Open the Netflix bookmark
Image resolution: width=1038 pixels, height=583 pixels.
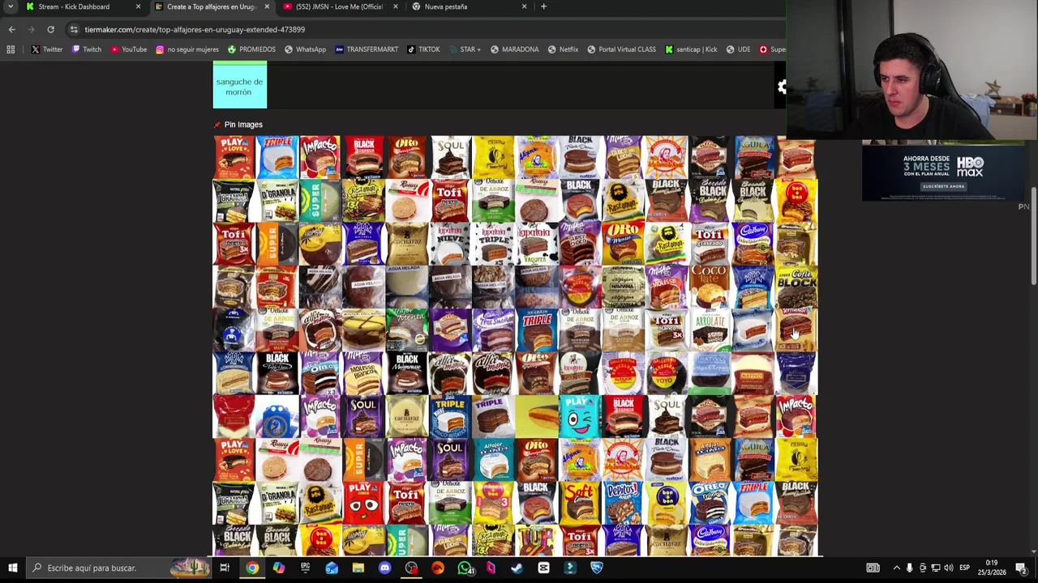click(563, 49)
